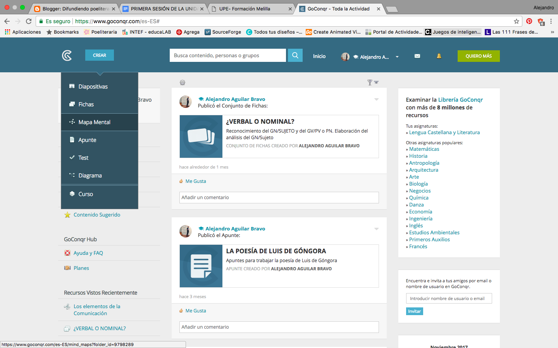Image resolution: width=558 pixels, height=348 pixels.
Task: Click comment box under ¿VERBAL O NOMINAL? post
Action: [x=279, y=198]
